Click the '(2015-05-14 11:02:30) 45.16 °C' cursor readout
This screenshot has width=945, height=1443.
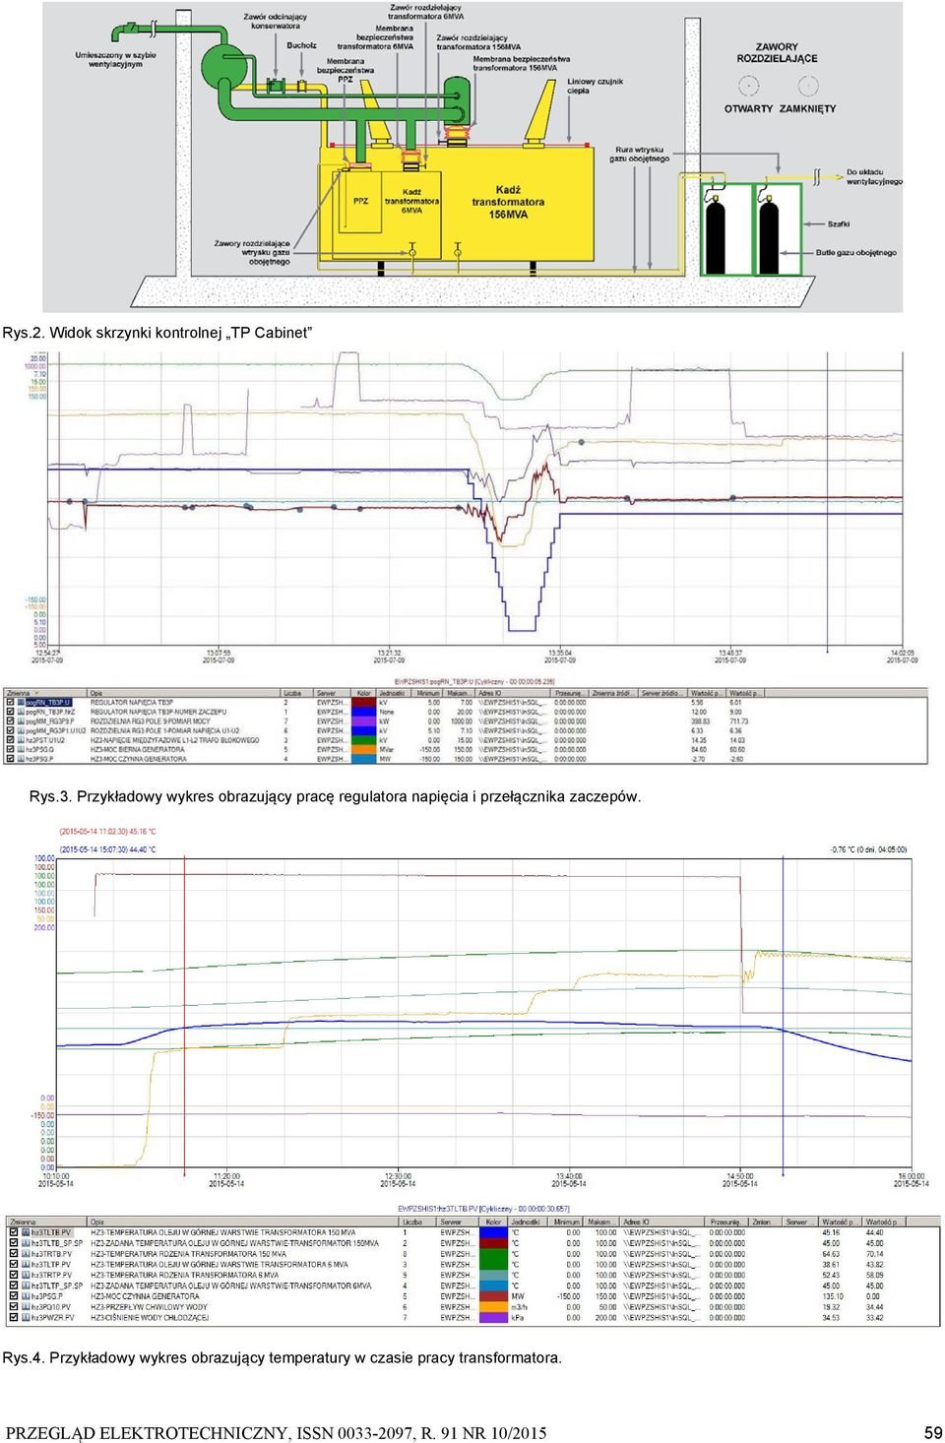[107, 832]
